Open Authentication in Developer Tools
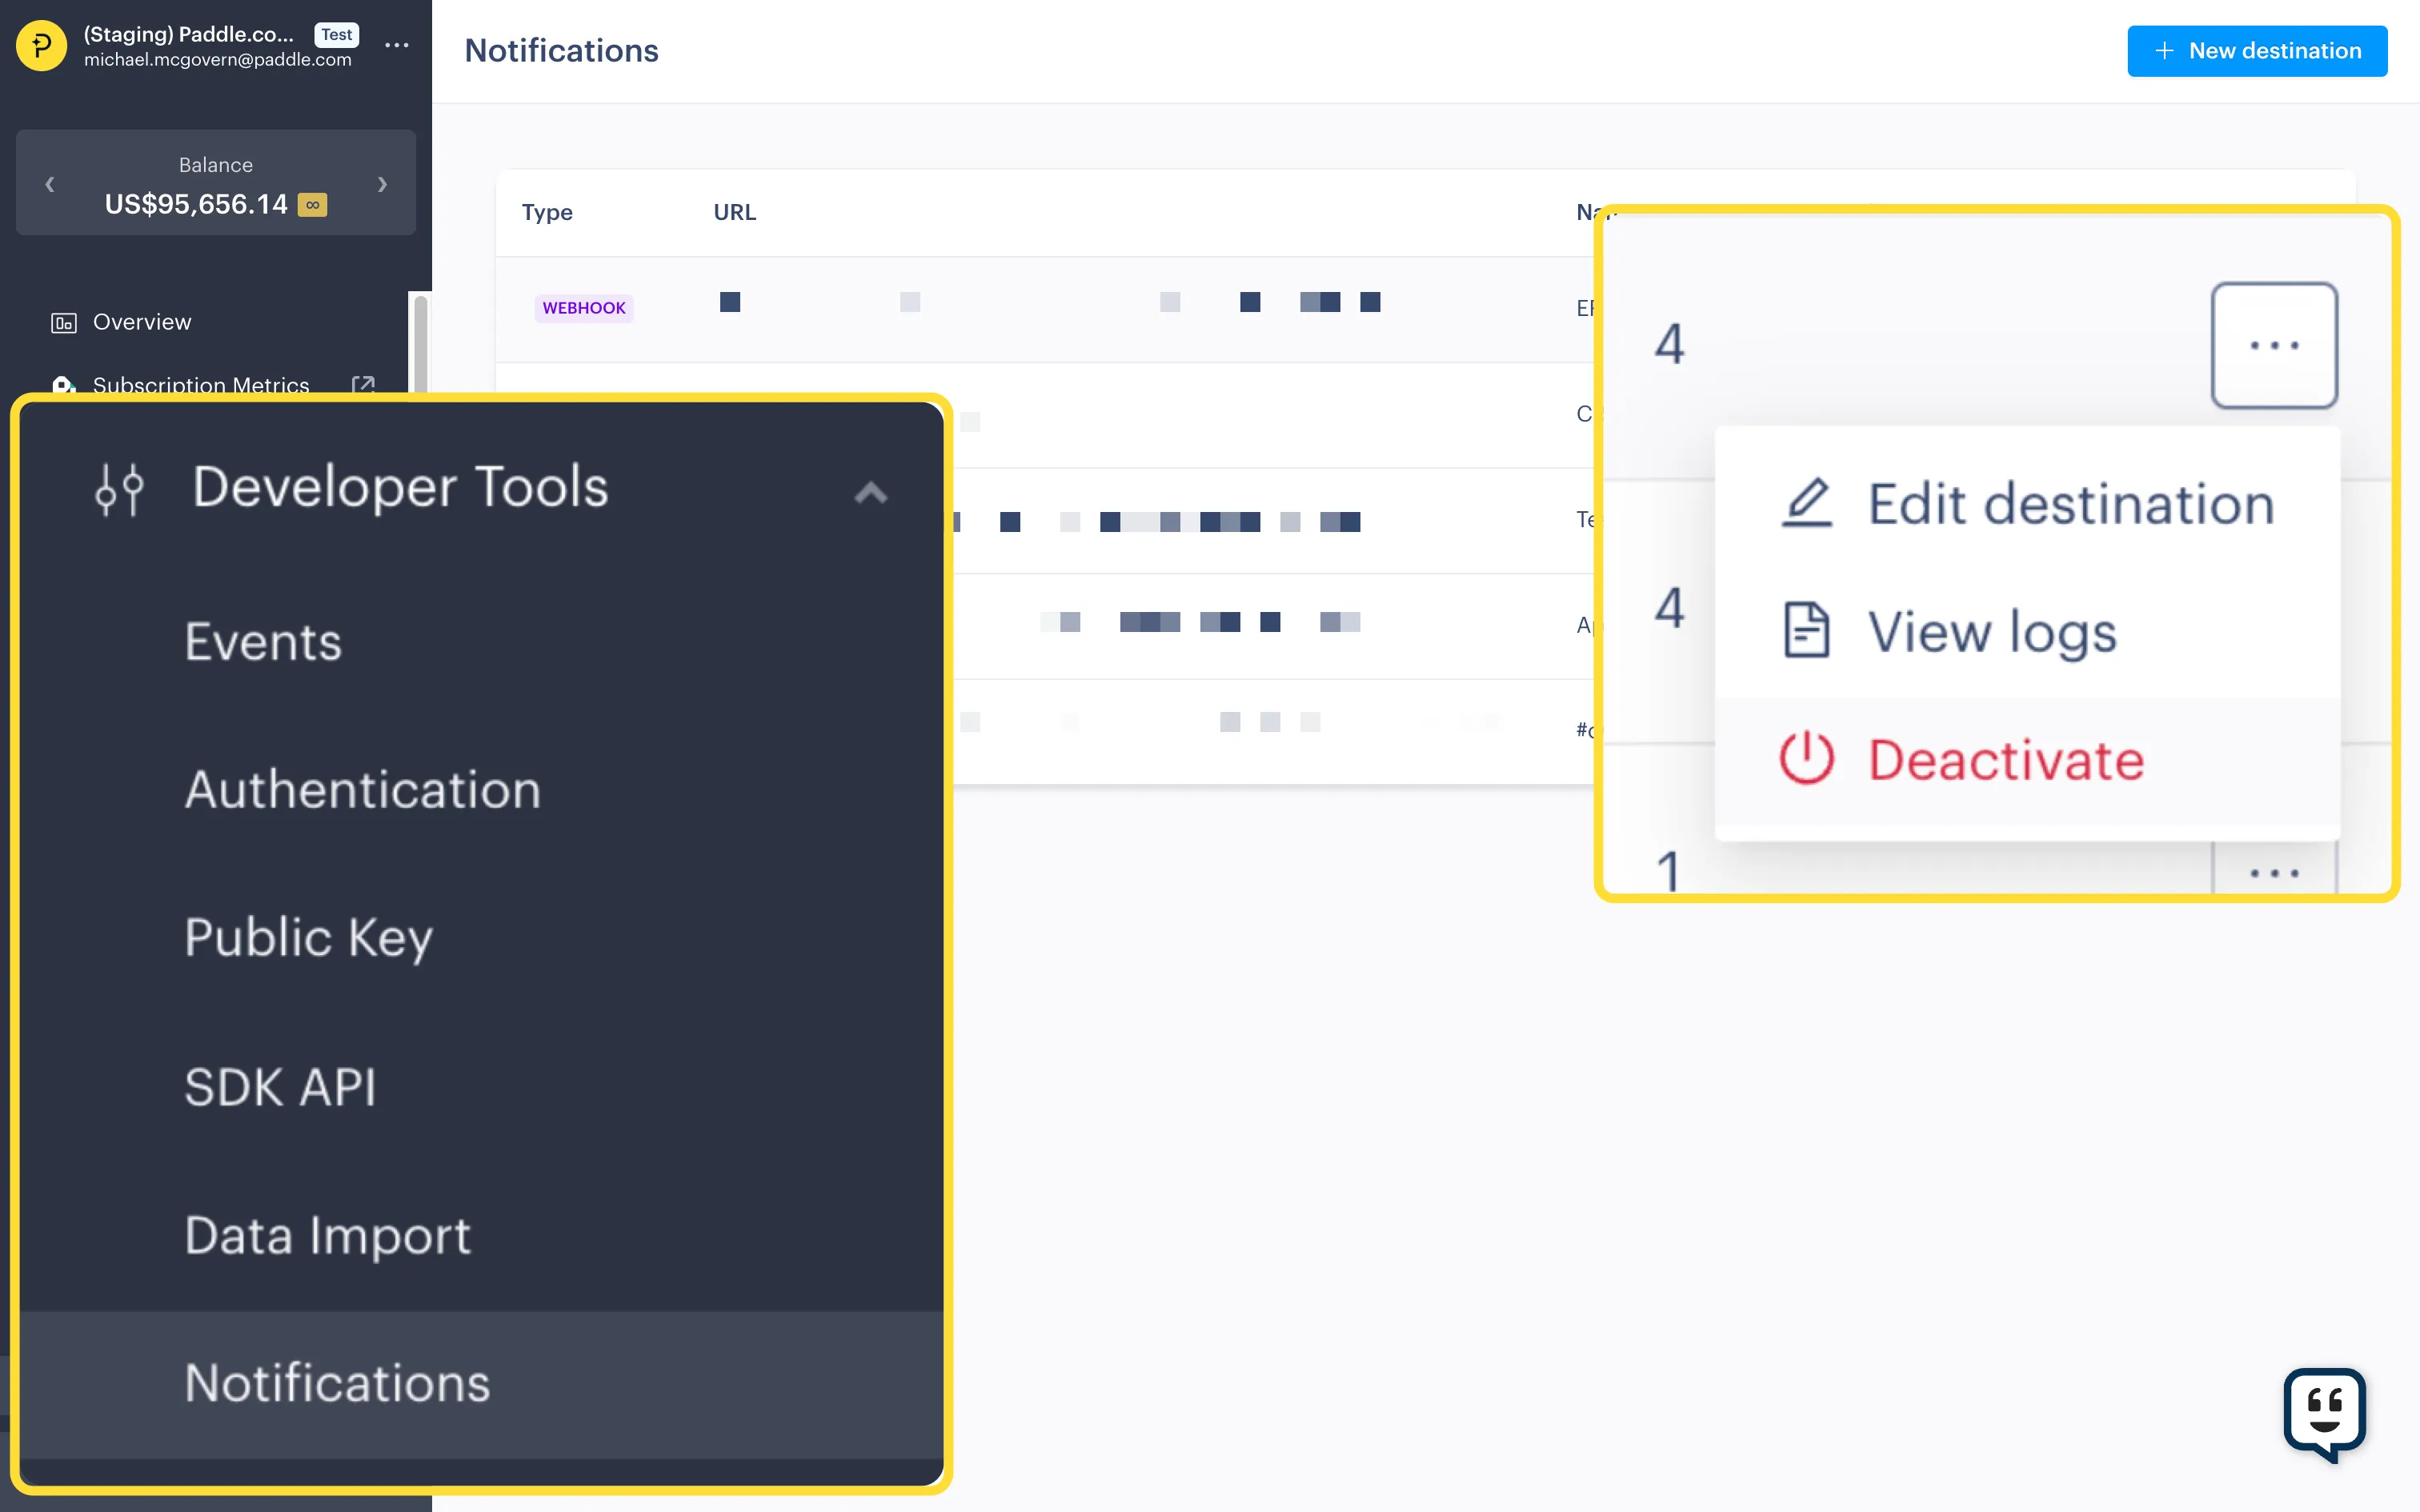This screenshot has height=1512, width=2420. click(x=362, y=789)
